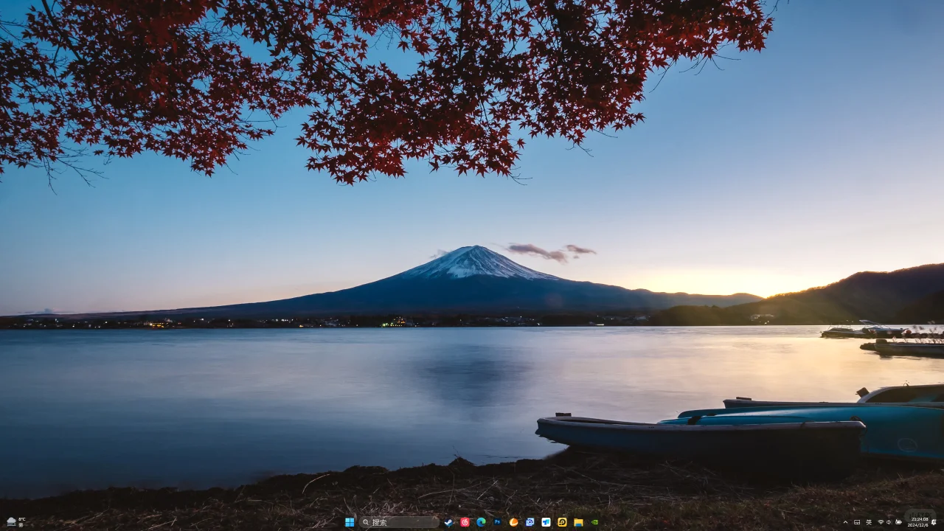Viewport: 944px width, 531px height.
Task: Switch the 英 input method indicator
Action: coord(869,522)
